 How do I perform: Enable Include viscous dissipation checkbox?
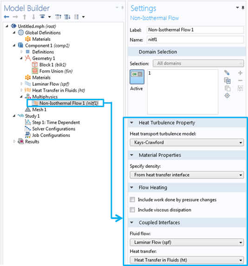(x=132, y=210)
